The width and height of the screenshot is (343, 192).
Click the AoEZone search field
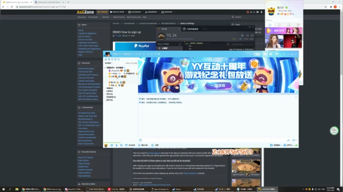pyautogui.click(x=246, y=17)
